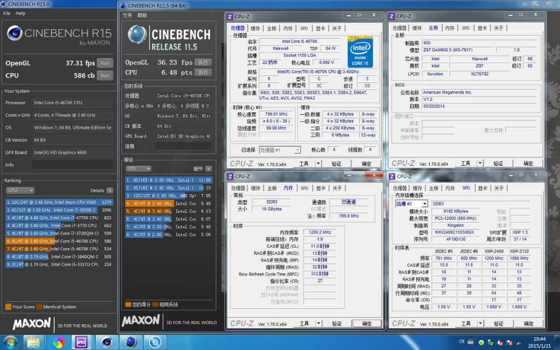Open the CPU dropdown in R15 Ranking
Image resolution: width=560 pixels, height=350 pixels.
[x=20, y=190]
